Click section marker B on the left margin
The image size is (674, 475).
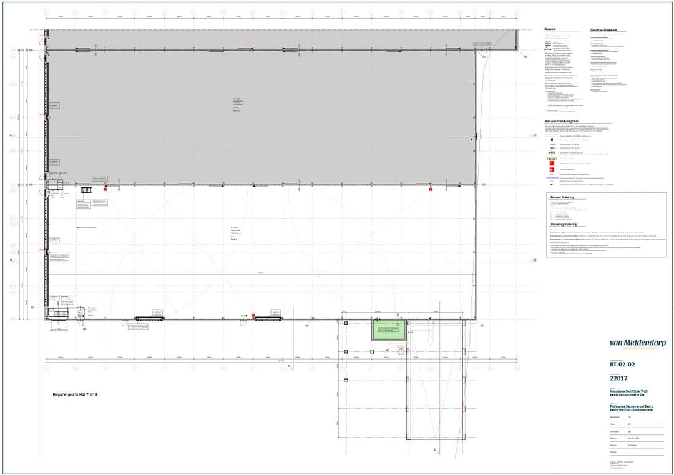11,260
